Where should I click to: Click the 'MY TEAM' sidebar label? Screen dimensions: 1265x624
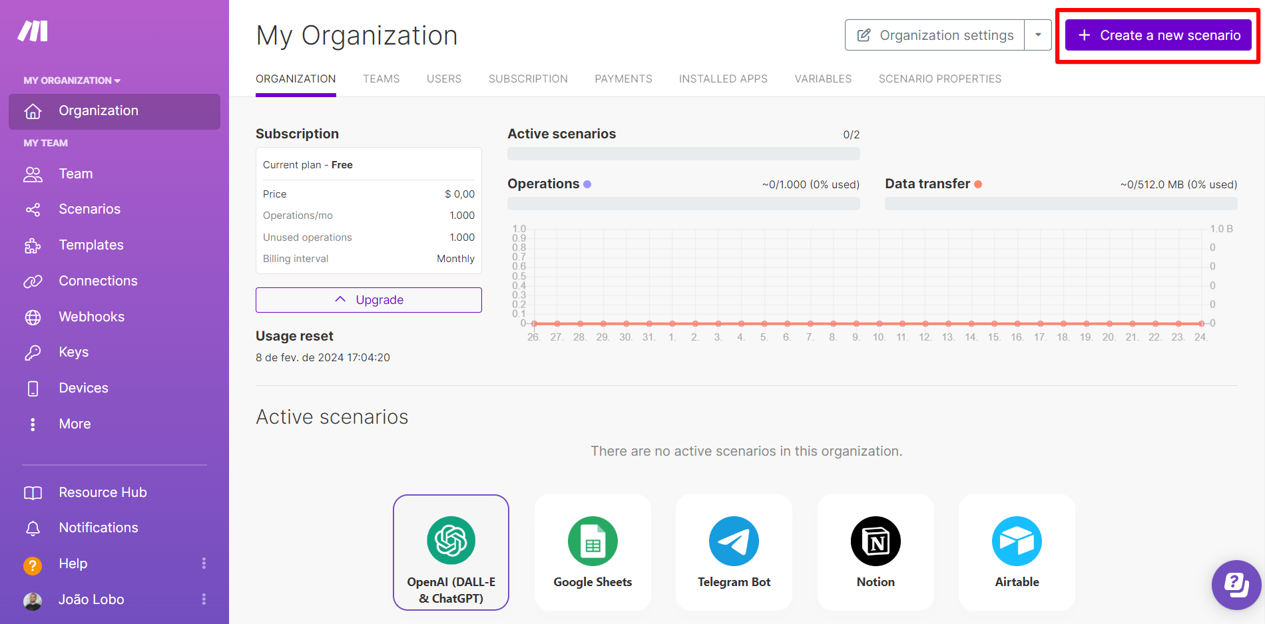click(x=45, y=143)
